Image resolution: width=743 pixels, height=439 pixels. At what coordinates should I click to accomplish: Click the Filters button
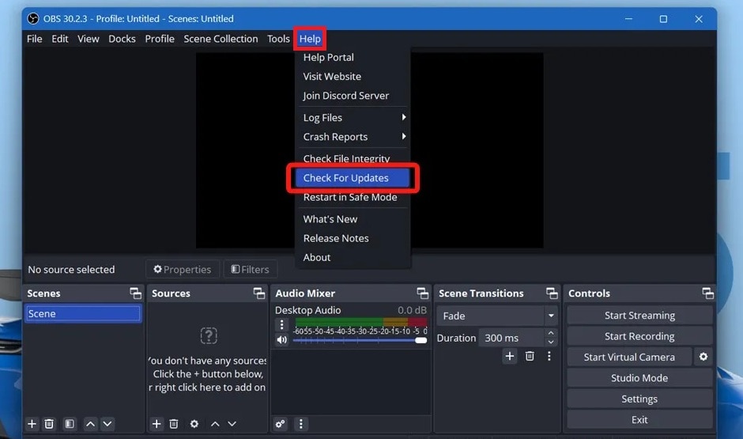(x=251, y=269)
